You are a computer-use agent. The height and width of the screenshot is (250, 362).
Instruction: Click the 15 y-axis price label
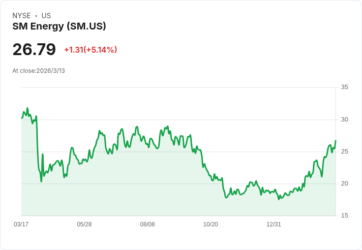click(x=344, y=216)
